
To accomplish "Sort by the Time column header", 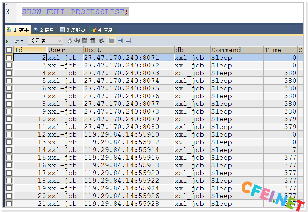I will (x=280, y=50).
